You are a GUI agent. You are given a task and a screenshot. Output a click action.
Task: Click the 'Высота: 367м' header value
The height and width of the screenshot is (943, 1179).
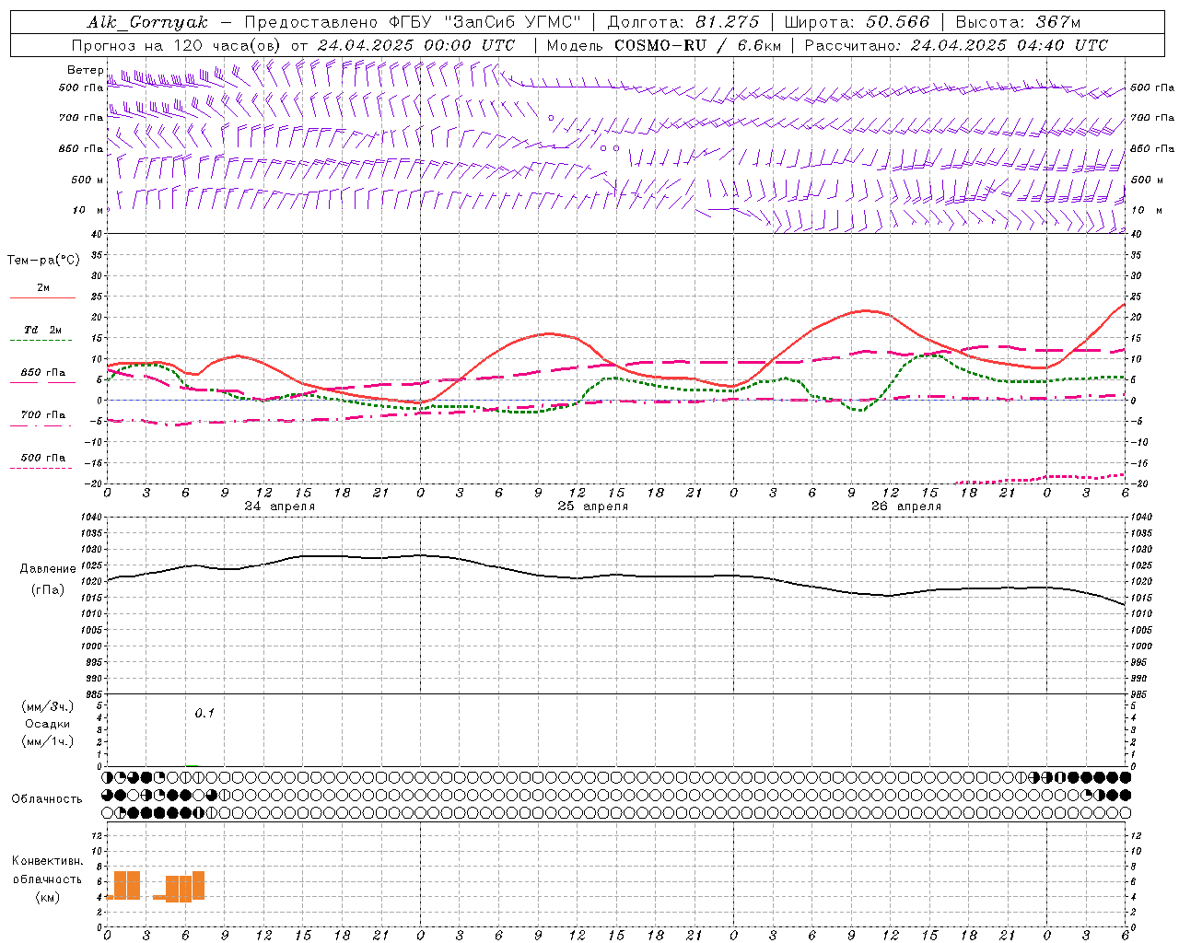[1018, 22]
